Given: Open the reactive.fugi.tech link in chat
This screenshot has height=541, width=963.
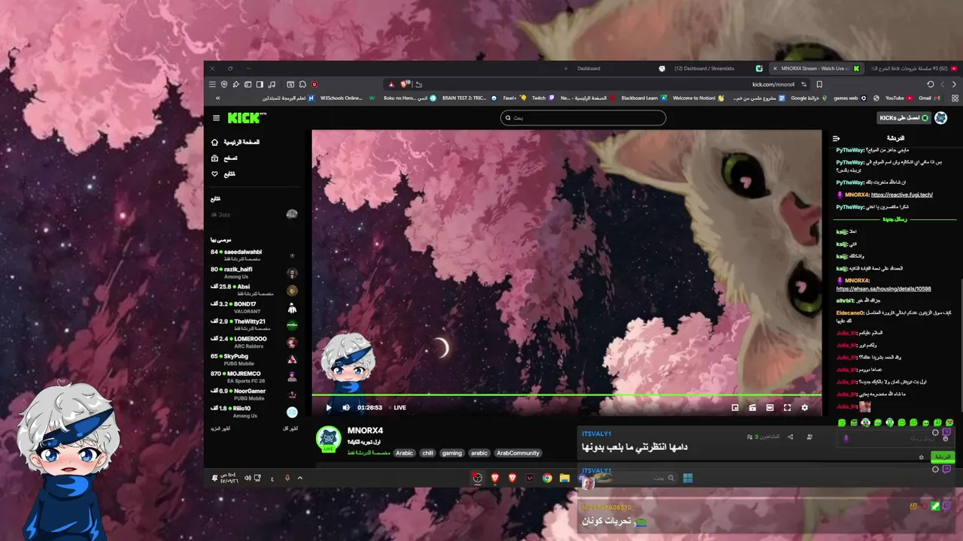Looking at the screenshot, I should (x=901, y=195).
